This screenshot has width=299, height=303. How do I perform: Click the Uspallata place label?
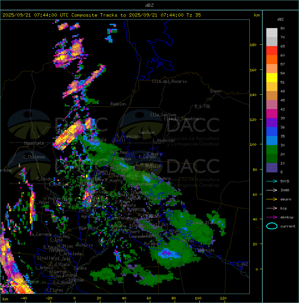[34, 143]
